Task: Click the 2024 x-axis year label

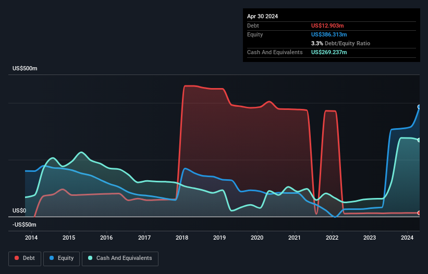Action: 408,238
